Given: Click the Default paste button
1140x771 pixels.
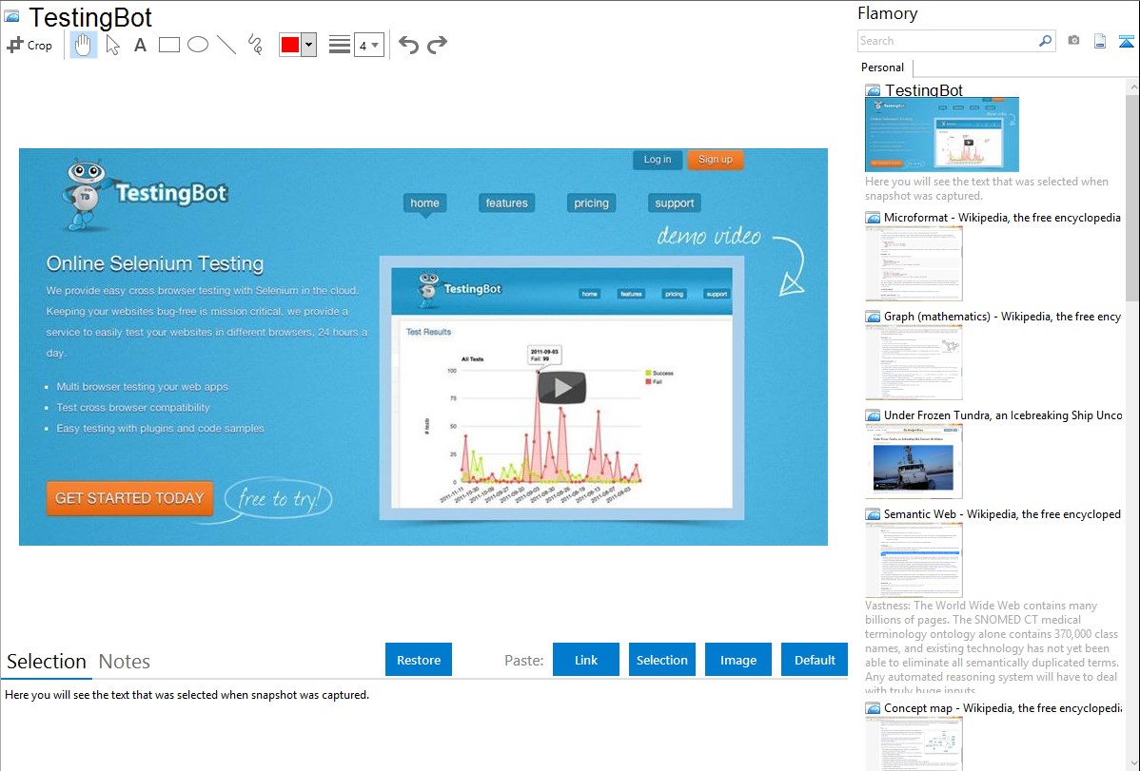Looking at the screenshot, I should click(815, 660).
